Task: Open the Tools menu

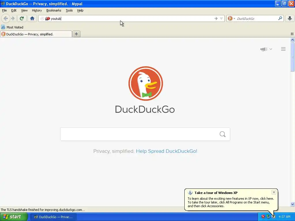Action: (x=69, y=11)
